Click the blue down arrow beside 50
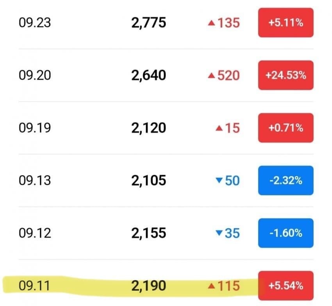Screen dimensions: 332x306 [x=219, y=181]
